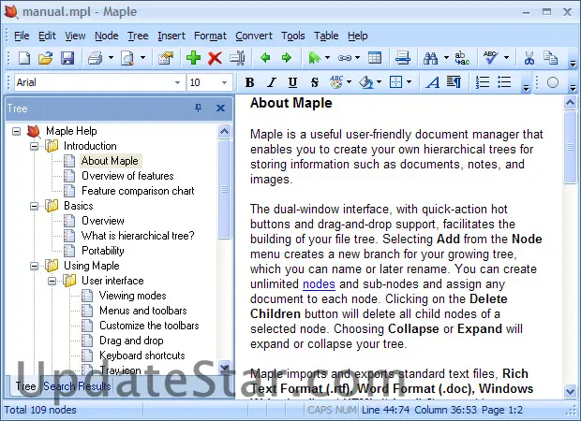Create a new document with the New icon
This screenshot has height=421, width=581.
[24, 58]
